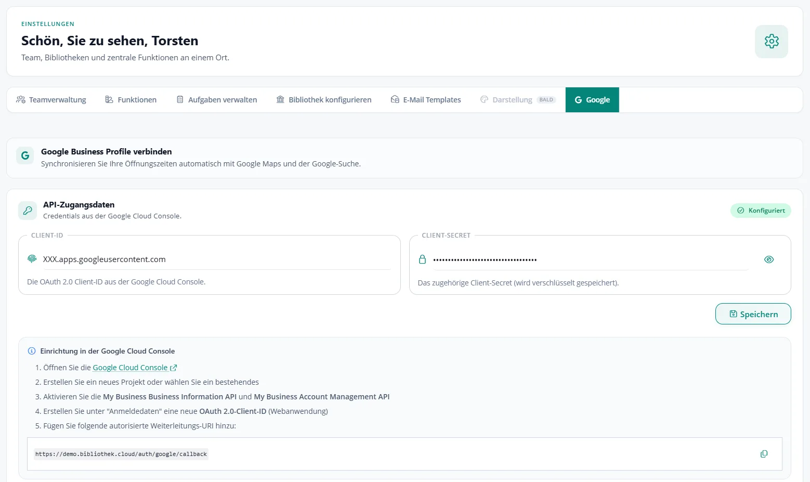
Task: Click the fingerprint icon in Client-ID field
Action: coord(32,259)
